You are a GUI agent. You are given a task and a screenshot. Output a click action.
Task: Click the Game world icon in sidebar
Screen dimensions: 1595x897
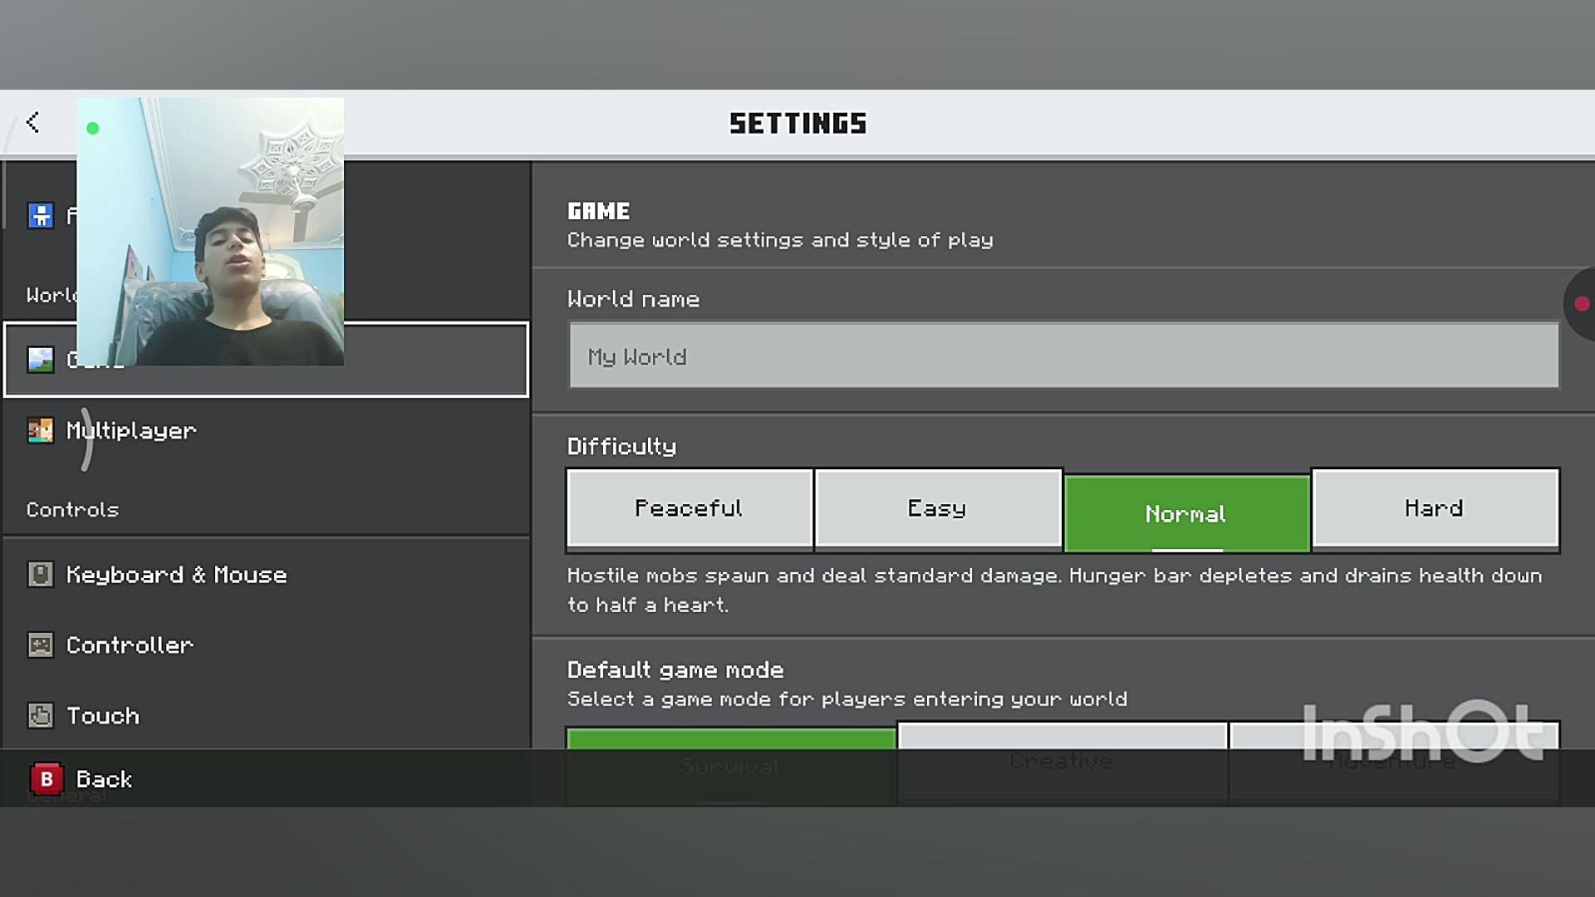tap(40, 360)
